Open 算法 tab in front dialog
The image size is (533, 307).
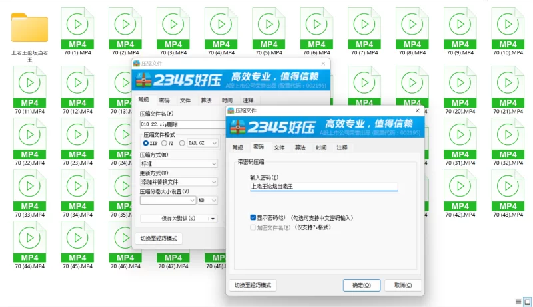(x=300, y=147)
